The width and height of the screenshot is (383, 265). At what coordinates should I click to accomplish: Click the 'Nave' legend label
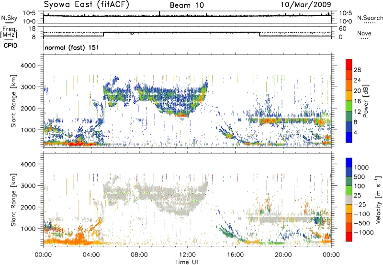(364, 33)
